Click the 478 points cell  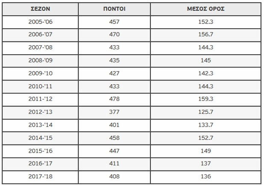pyautogui.click(x=115, y=100)
